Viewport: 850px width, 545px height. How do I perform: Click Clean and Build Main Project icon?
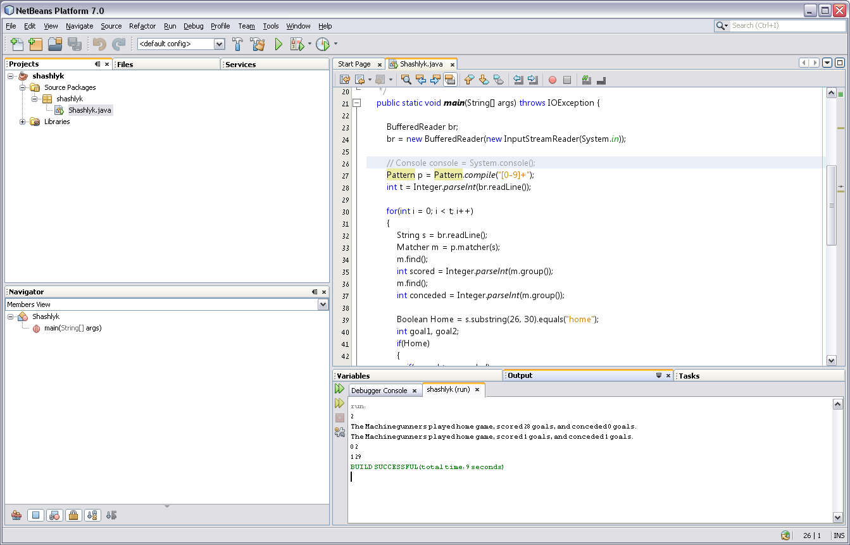[257, 44]
